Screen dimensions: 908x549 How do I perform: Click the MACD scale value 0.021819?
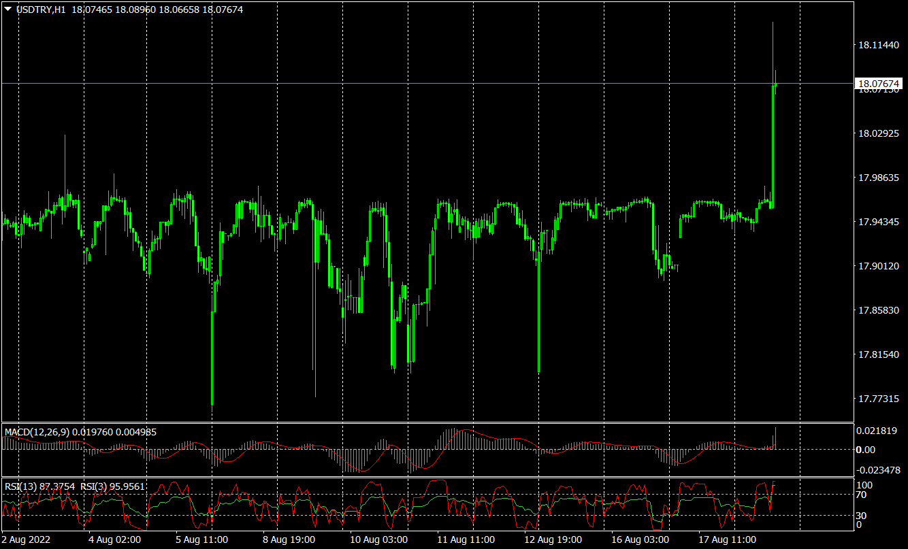tap(875, 431)
